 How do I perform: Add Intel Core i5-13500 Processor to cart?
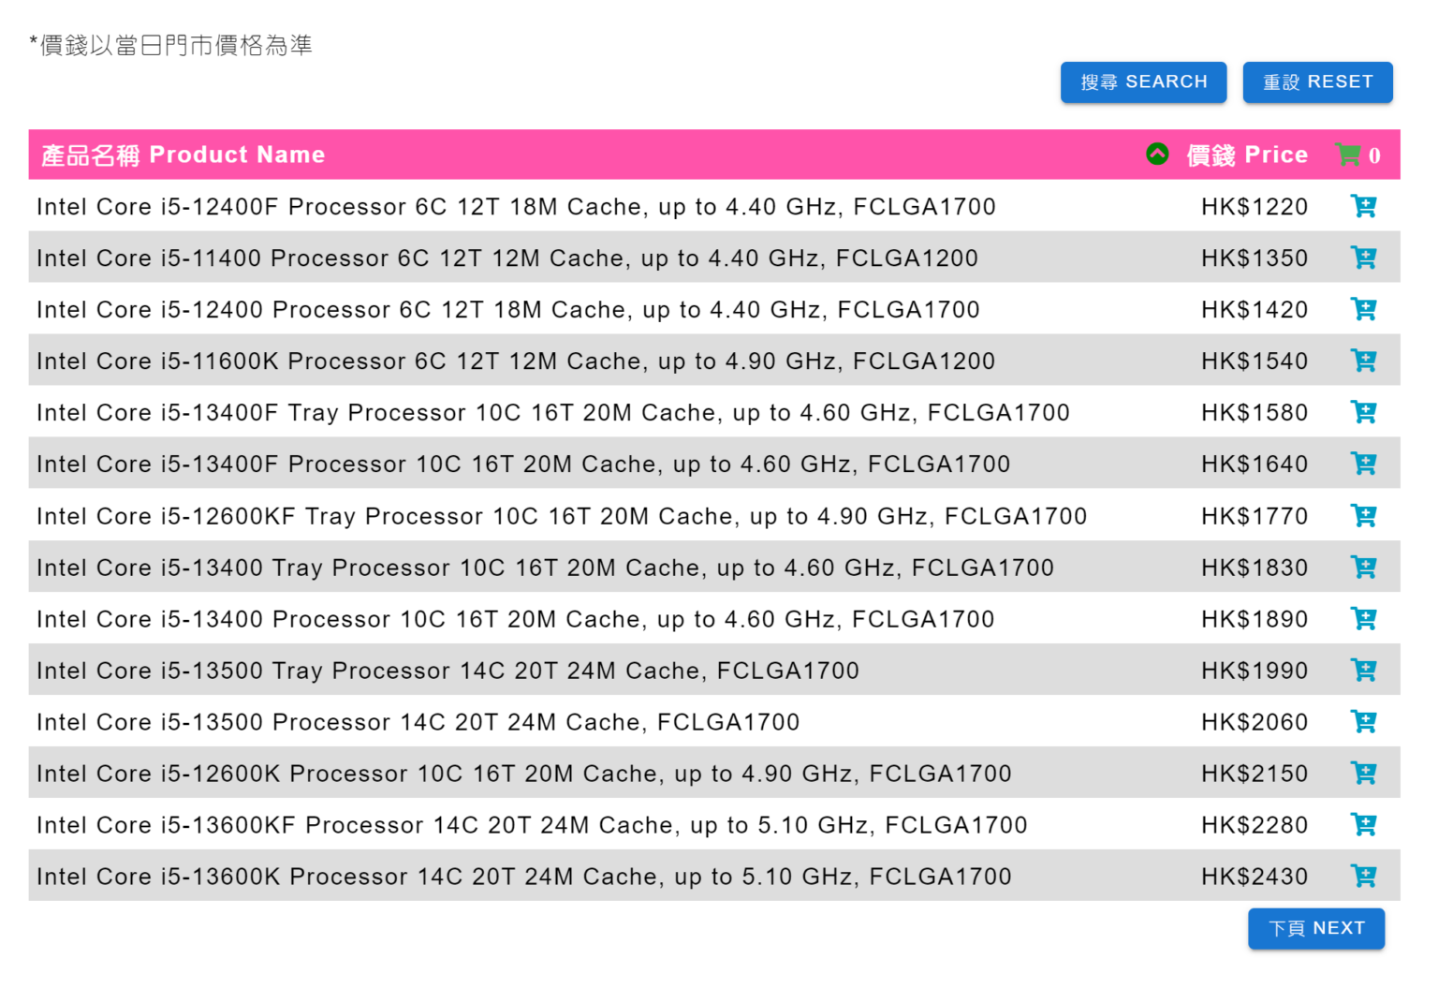[1364, 721]
